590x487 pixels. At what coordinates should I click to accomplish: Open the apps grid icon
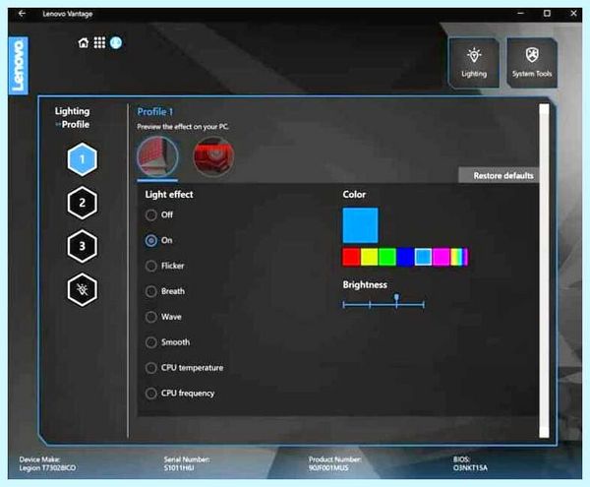[99, 43]
